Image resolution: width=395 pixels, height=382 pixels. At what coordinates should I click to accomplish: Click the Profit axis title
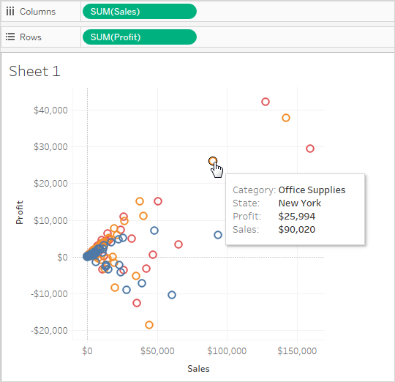19,212
